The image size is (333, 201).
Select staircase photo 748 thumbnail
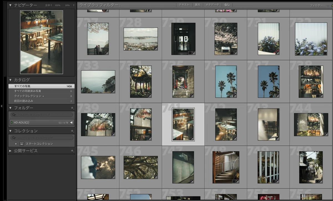point(226,167)
